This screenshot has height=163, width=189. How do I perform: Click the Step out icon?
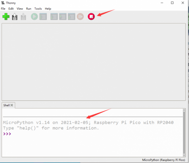coord(71,17)
